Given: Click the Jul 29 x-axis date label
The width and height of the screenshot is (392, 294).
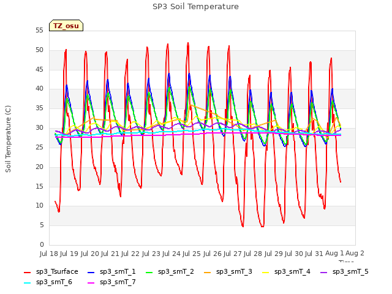Looking at the screenshot, I should coord(273,254).
